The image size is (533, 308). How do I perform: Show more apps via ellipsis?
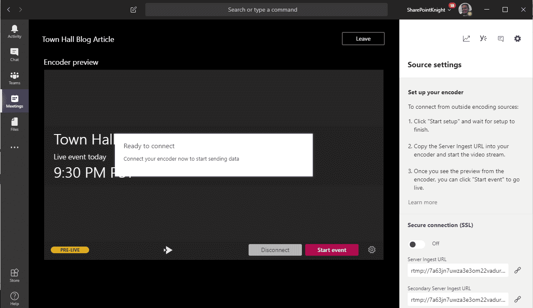click(15, 147)
